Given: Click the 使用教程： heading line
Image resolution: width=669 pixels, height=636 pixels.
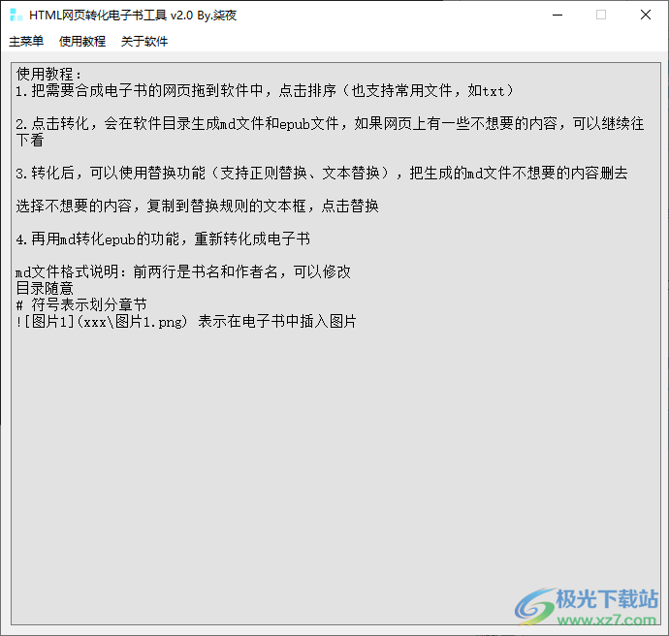Looking at the screenshot, I should click(x=49, y=75).
